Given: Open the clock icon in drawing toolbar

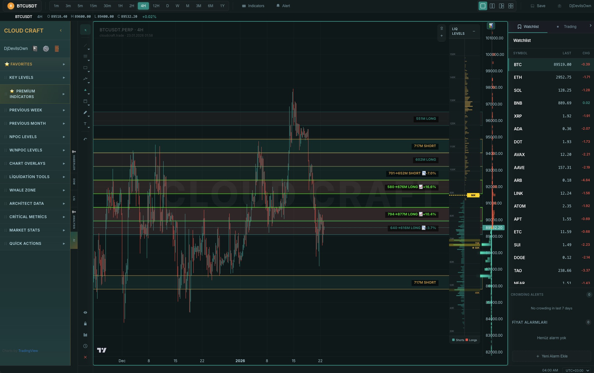Looking at the screenshot, I should tap(85, 346).
